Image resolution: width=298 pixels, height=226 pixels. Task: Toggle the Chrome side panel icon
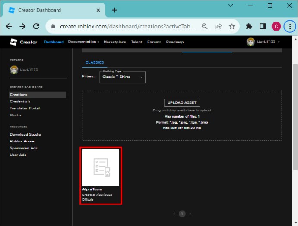pyautogui.click(x=263, y=26)
